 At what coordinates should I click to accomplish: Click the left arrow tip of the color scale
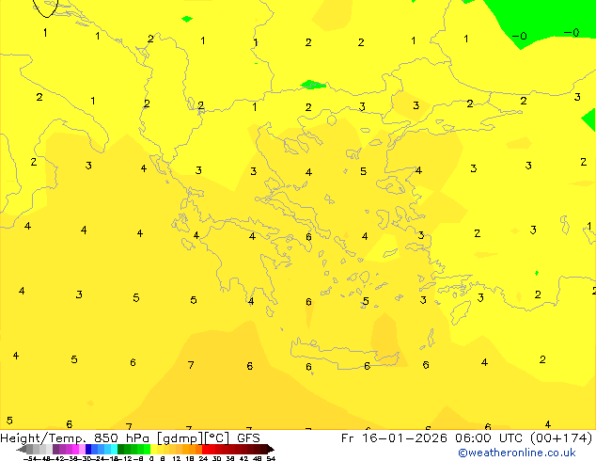coord(21,449)
